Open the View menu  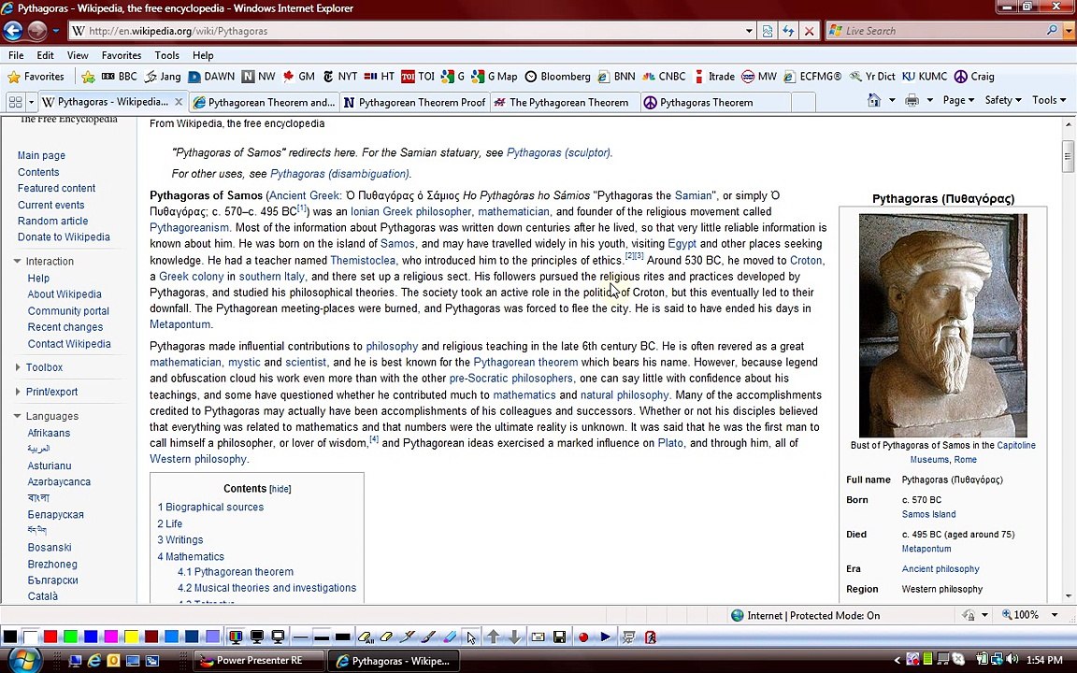click(78, 56)
